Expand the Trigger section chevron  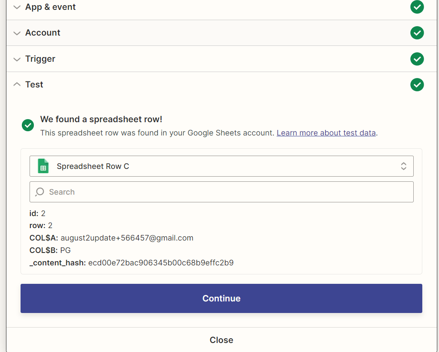coord(17,59)
